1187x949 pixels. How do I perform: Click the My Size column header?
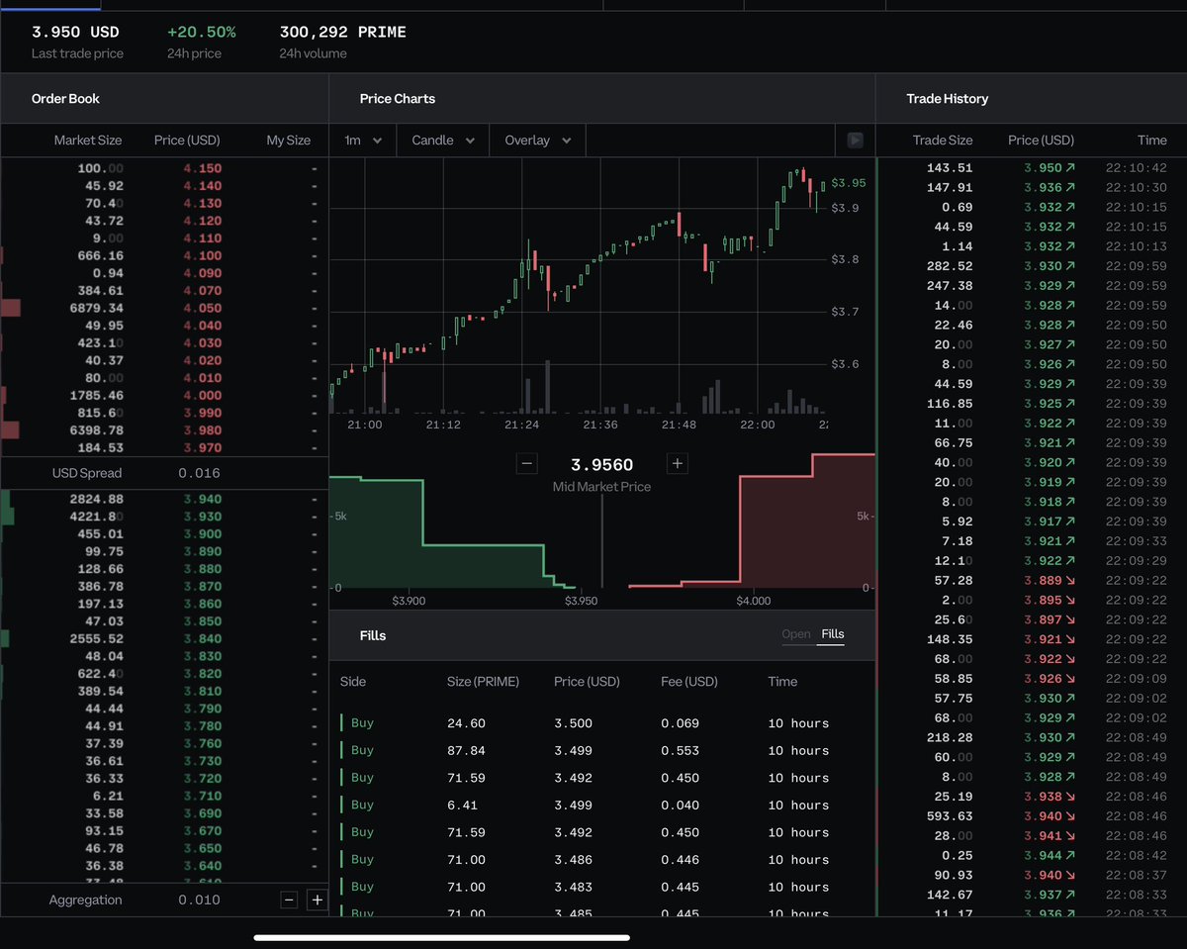click(x=289, y=141)
